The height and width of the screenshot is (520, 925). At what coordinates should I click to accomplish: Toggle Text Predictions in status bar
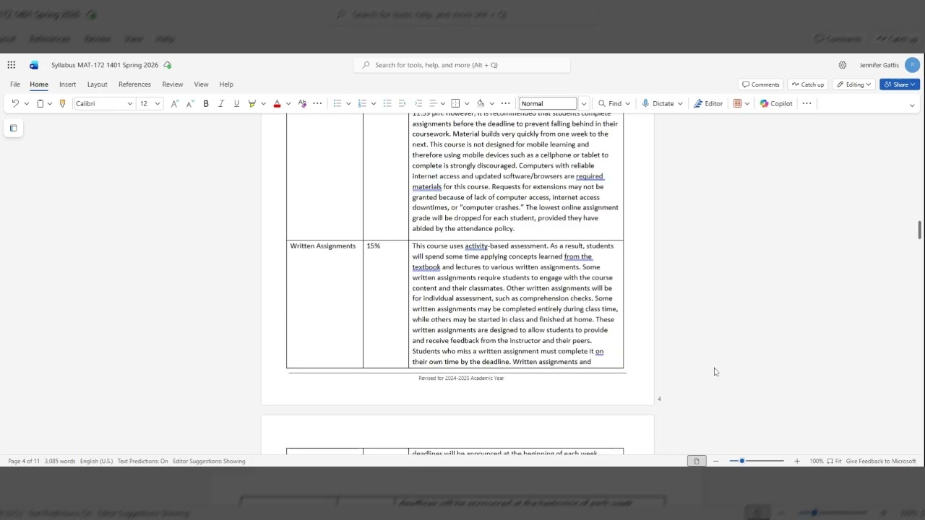coord(142,461)
